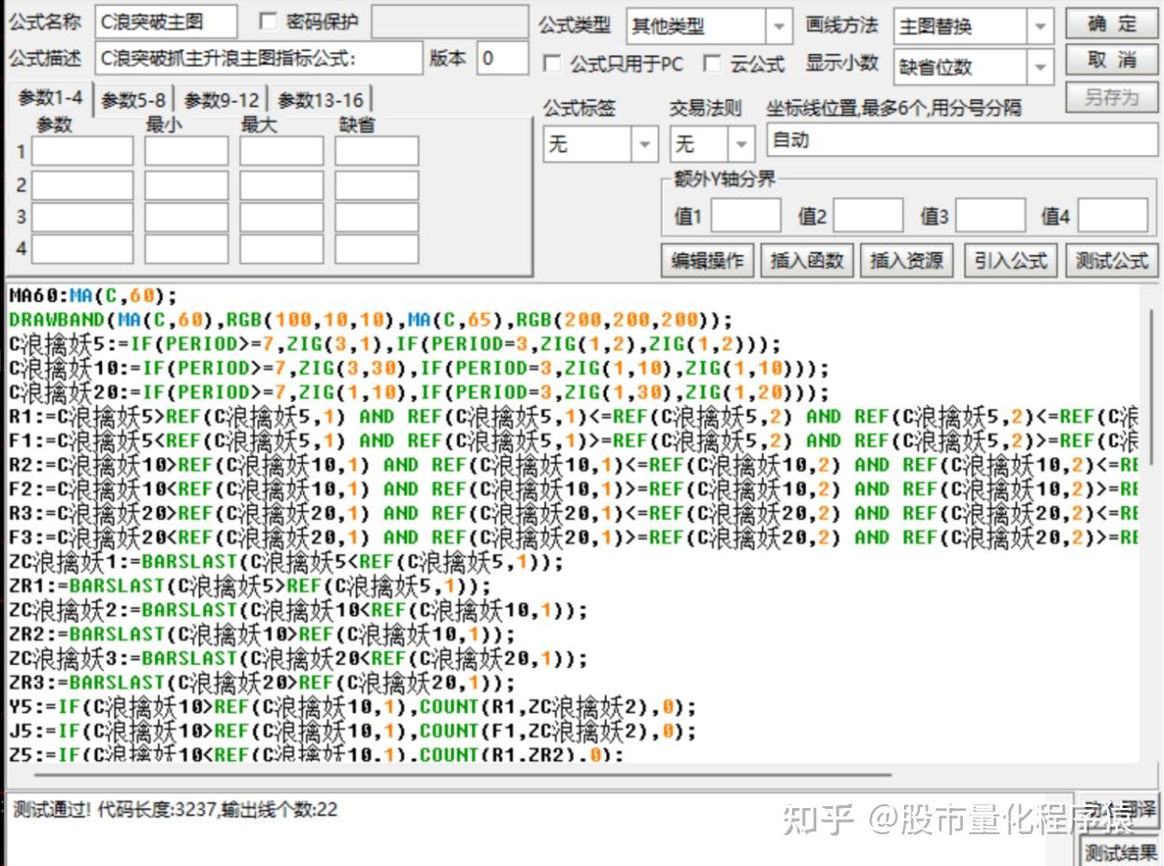Switch to 参数13-16 tab
The width and height of the screenshot is (1164, 866).
320,100
